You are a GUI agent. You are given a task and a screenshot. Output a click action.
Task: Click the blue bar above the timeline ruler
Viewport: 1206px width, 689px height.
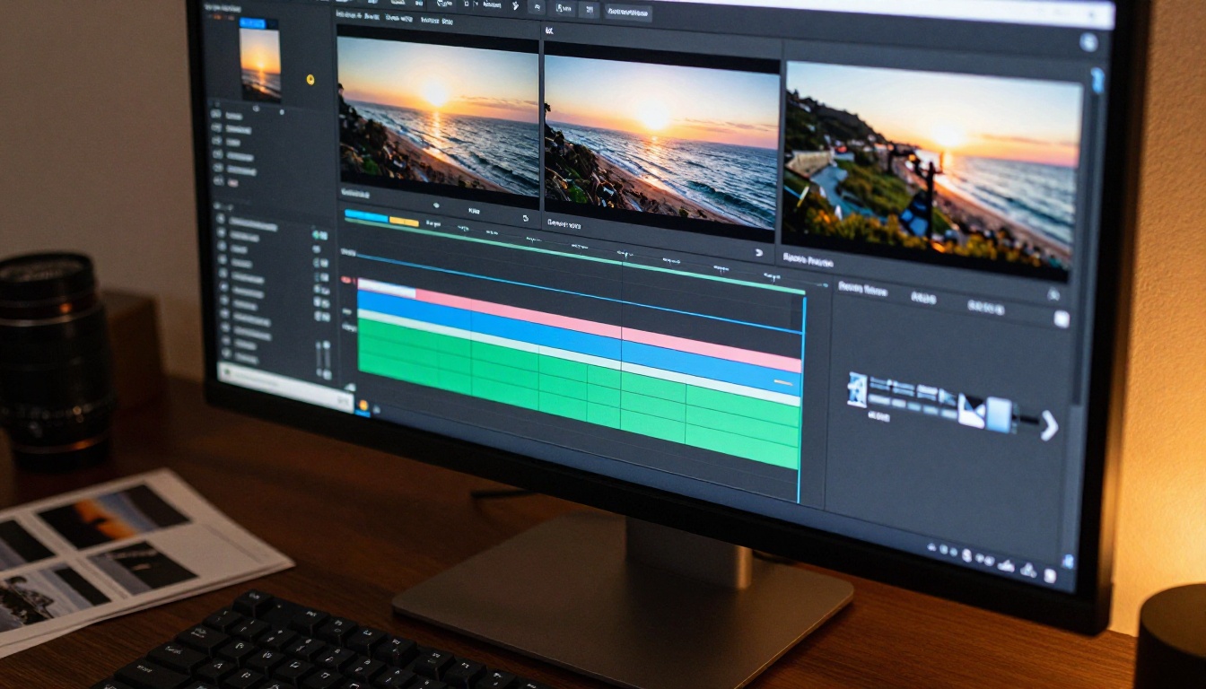coord(366,216)
